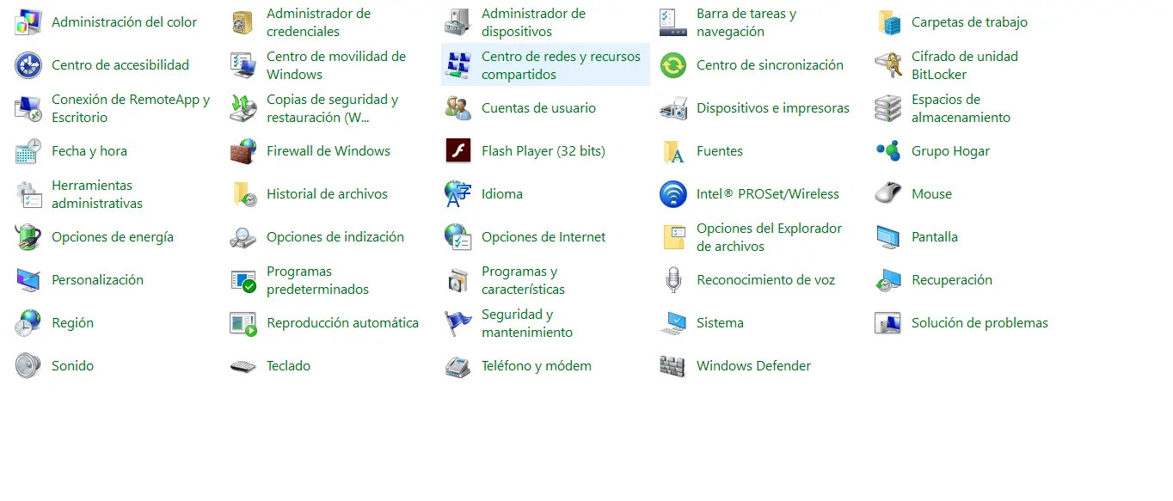This screenshot has width=1173, height=501.
Task: Click the Teclado link text
Action: click(x=288, y=366)
